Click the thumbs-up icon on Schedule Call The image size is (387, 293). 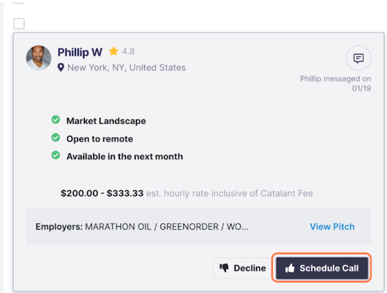tap(290, 268)
